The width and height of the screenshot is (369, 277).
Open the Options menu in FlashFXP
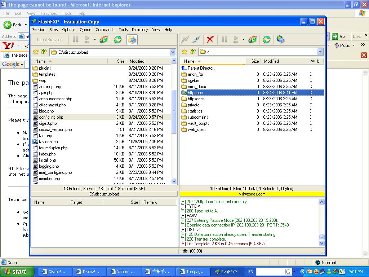pos(69,30)
